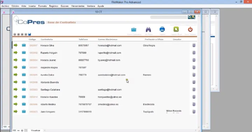Click trash icon for Jairo Unigarro row
This screenshot has height=132, width=252.
click(x=194, y=112)
